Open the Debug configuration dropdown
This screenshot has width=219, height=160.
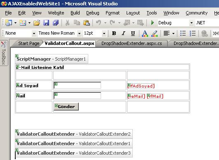tap(191, 23)
